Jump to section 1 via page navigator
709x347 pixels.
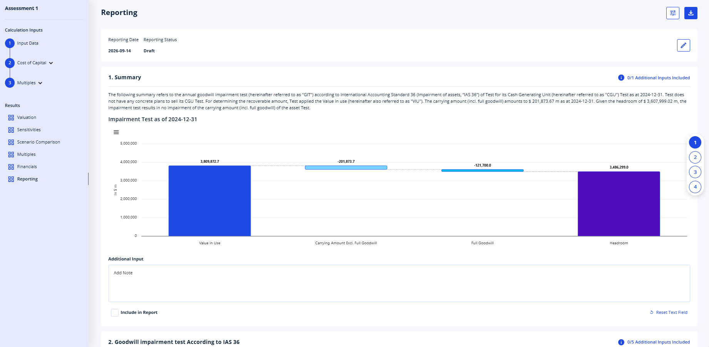[x=695, y=142]
